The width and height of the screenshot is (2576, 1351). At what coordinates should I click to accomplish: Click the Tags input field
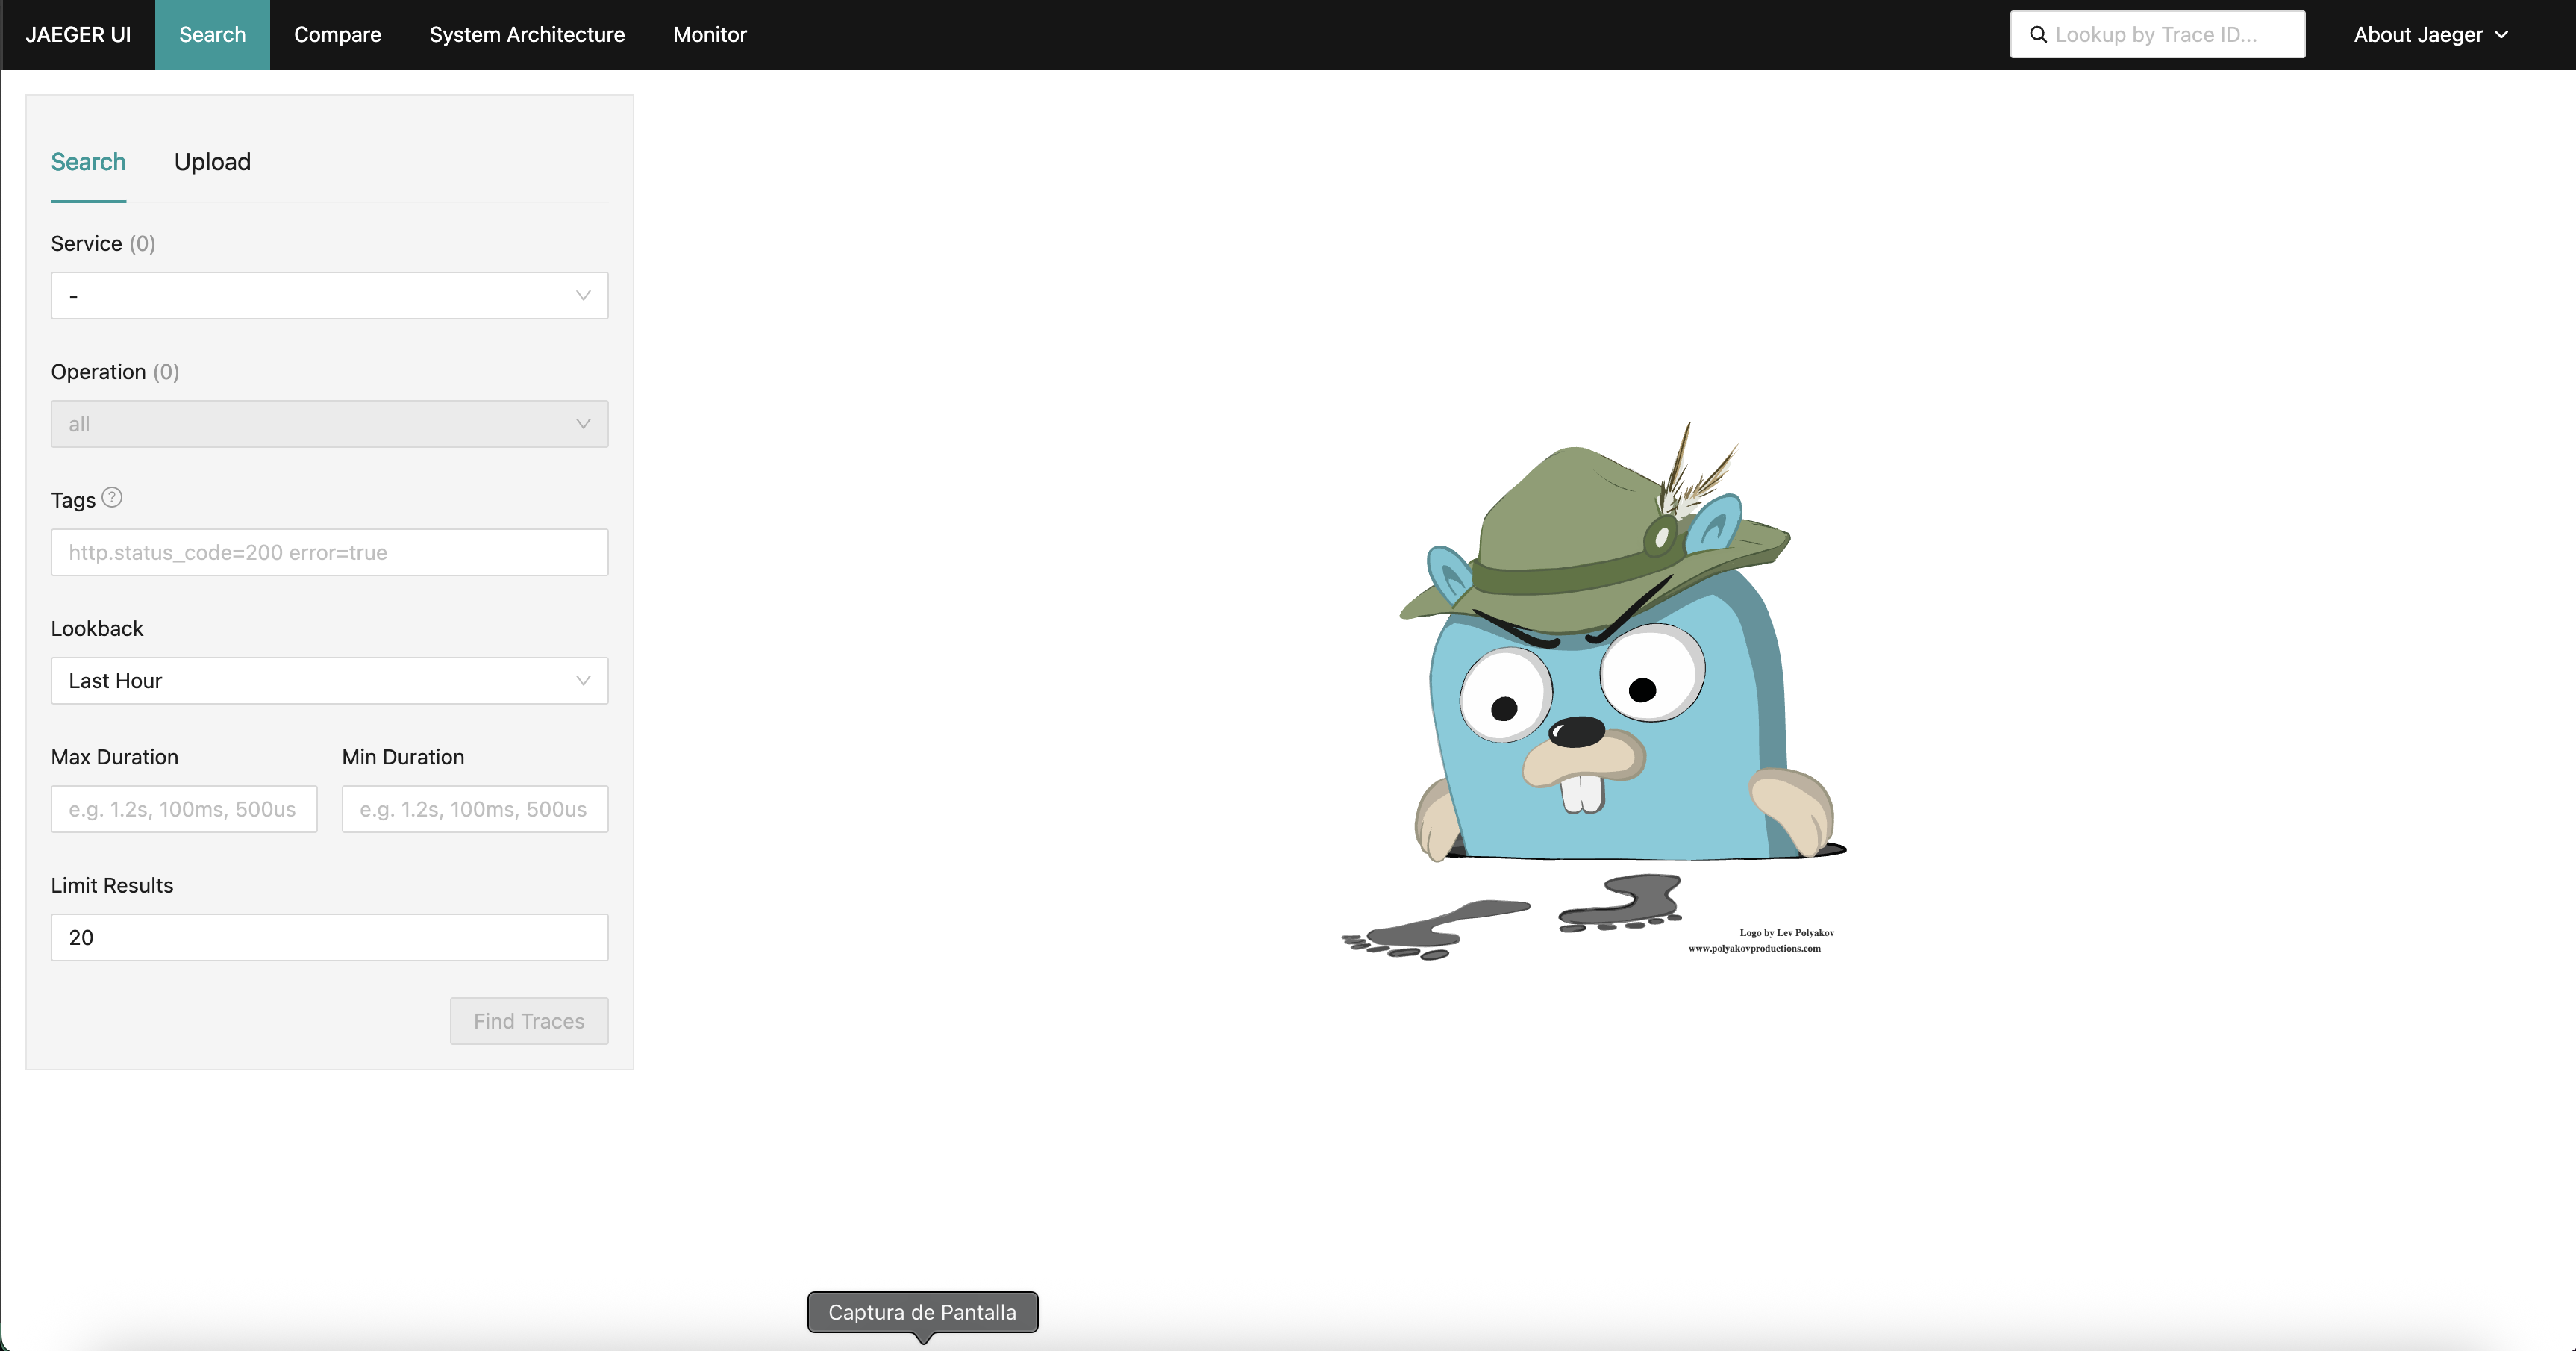click(329, 552)
